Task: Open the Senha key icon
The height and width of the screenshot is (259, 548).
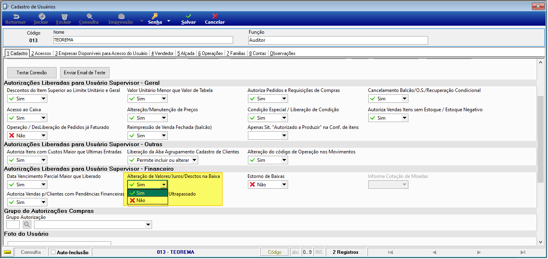Action: point(155,16)
